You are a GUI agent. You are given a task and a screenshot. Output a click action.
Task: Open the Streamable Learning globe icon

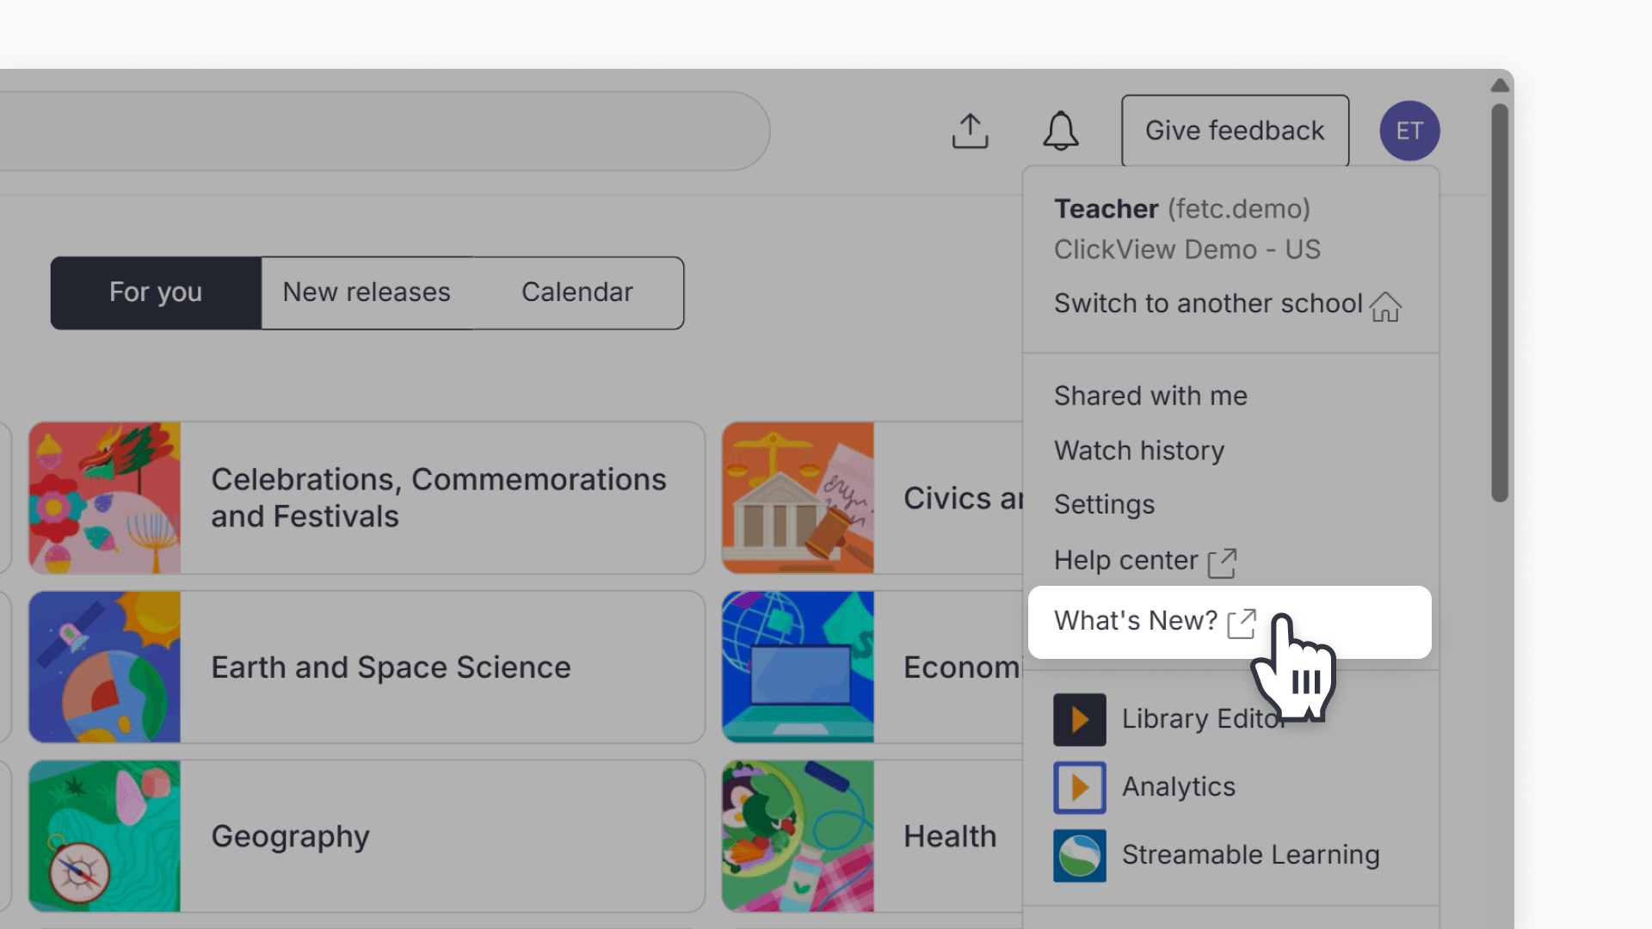[x=1079, y=855]
